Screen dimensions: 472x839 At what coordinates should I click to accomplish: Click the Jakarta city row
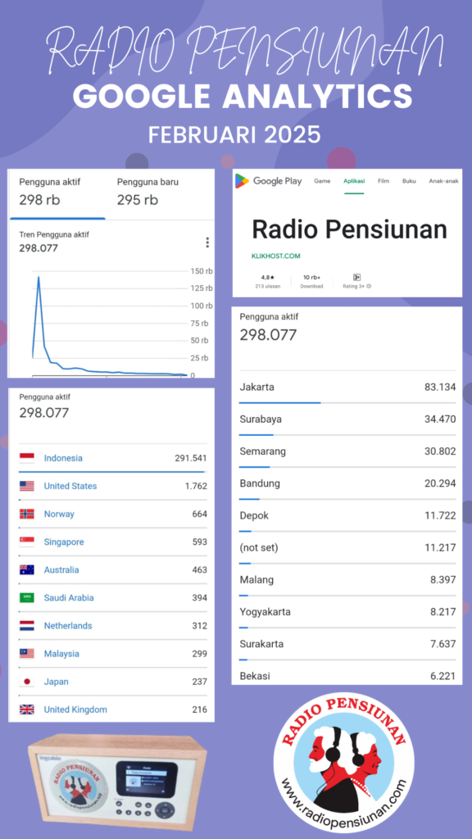pyautogui.click(x=347, y=387)
